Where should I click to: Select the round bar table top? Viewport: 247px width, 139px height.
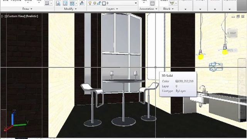[x=123, y=81]
